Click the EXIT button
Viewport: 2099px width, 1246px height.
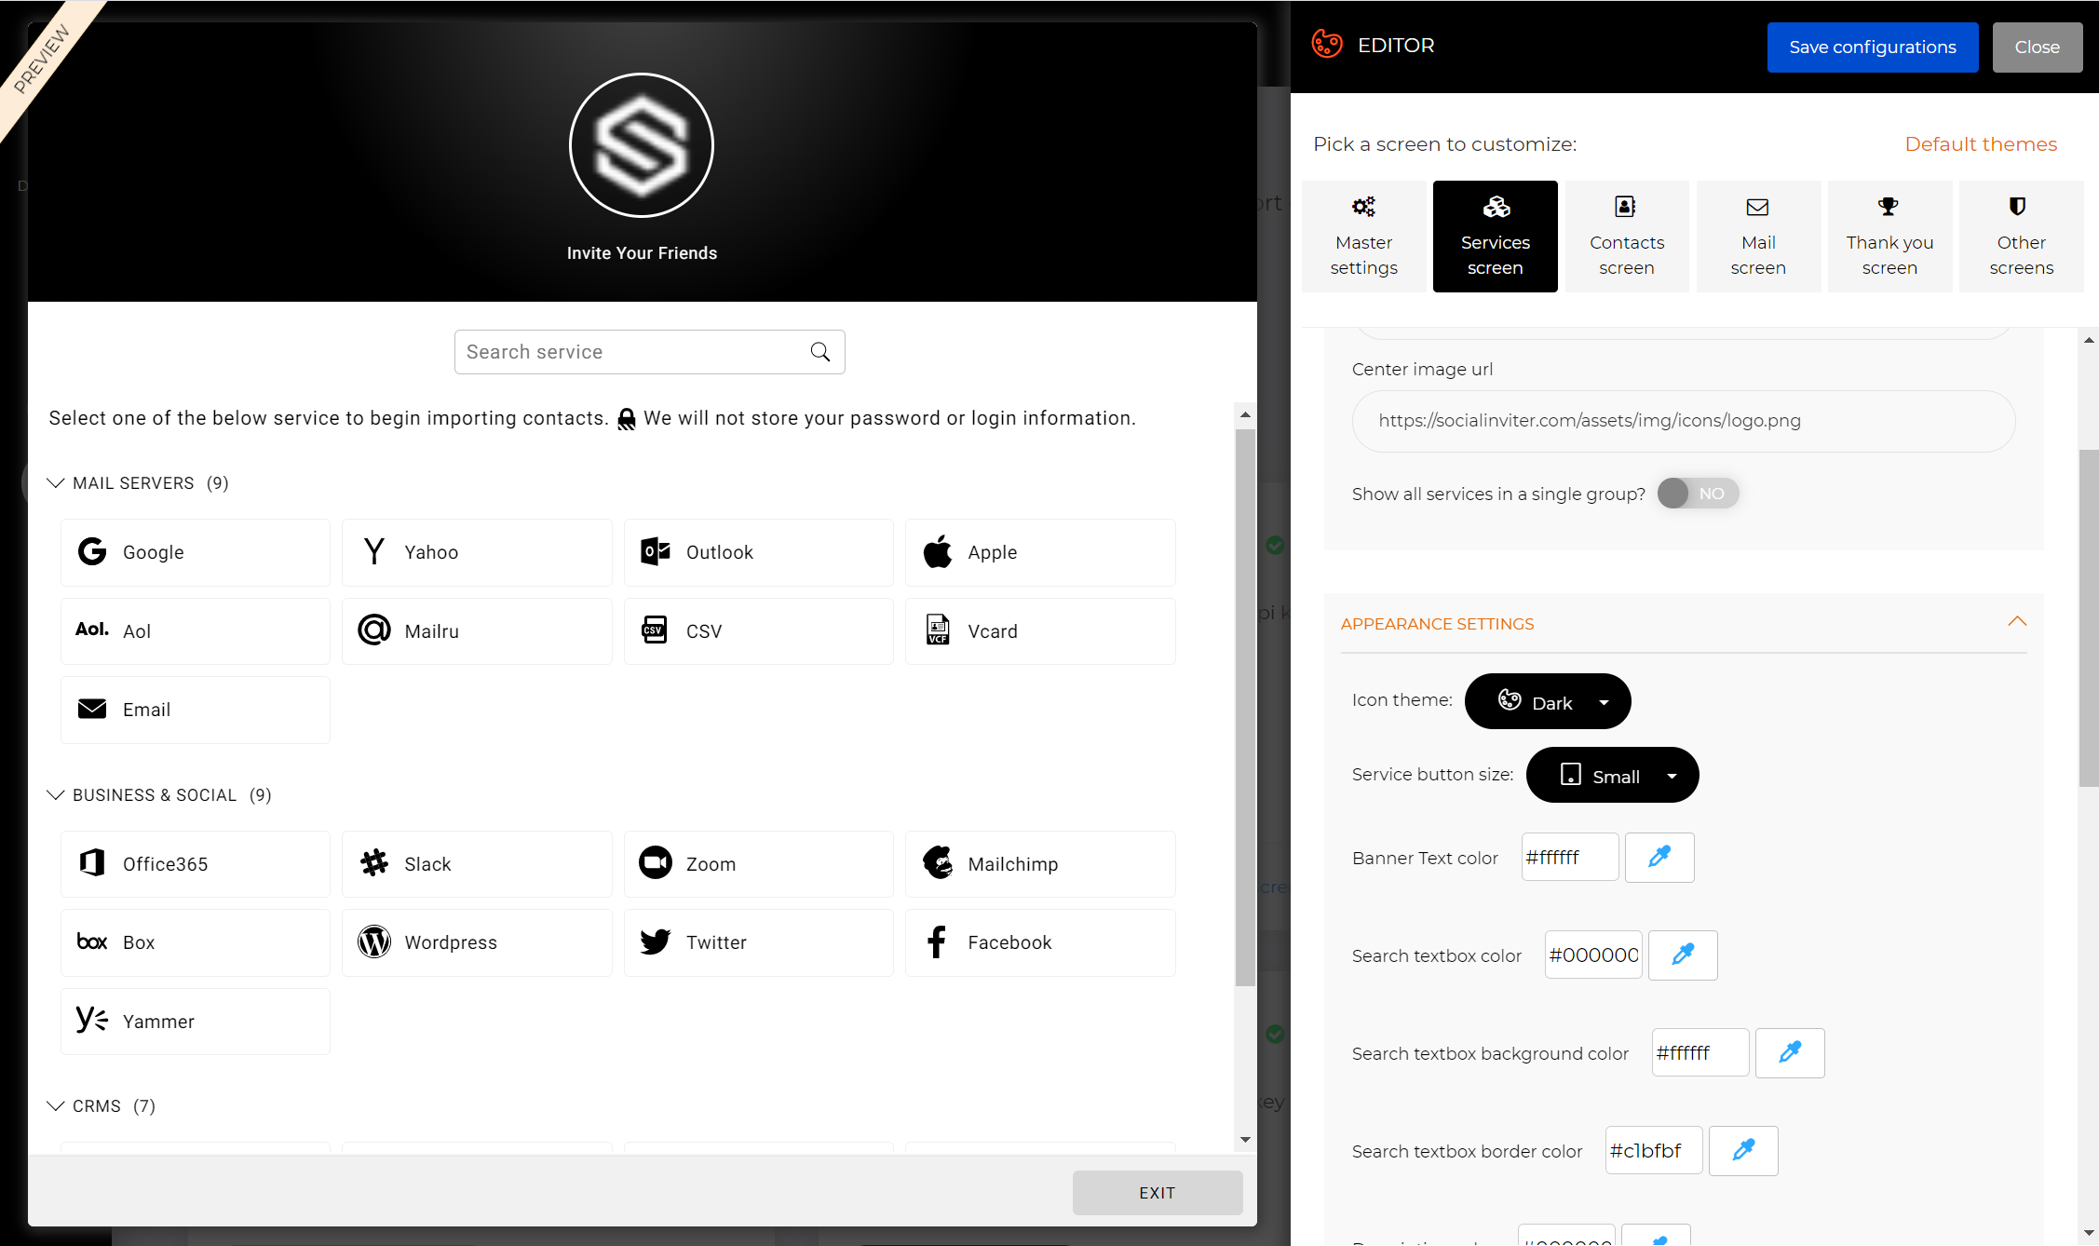[x=1158, y=1193]
